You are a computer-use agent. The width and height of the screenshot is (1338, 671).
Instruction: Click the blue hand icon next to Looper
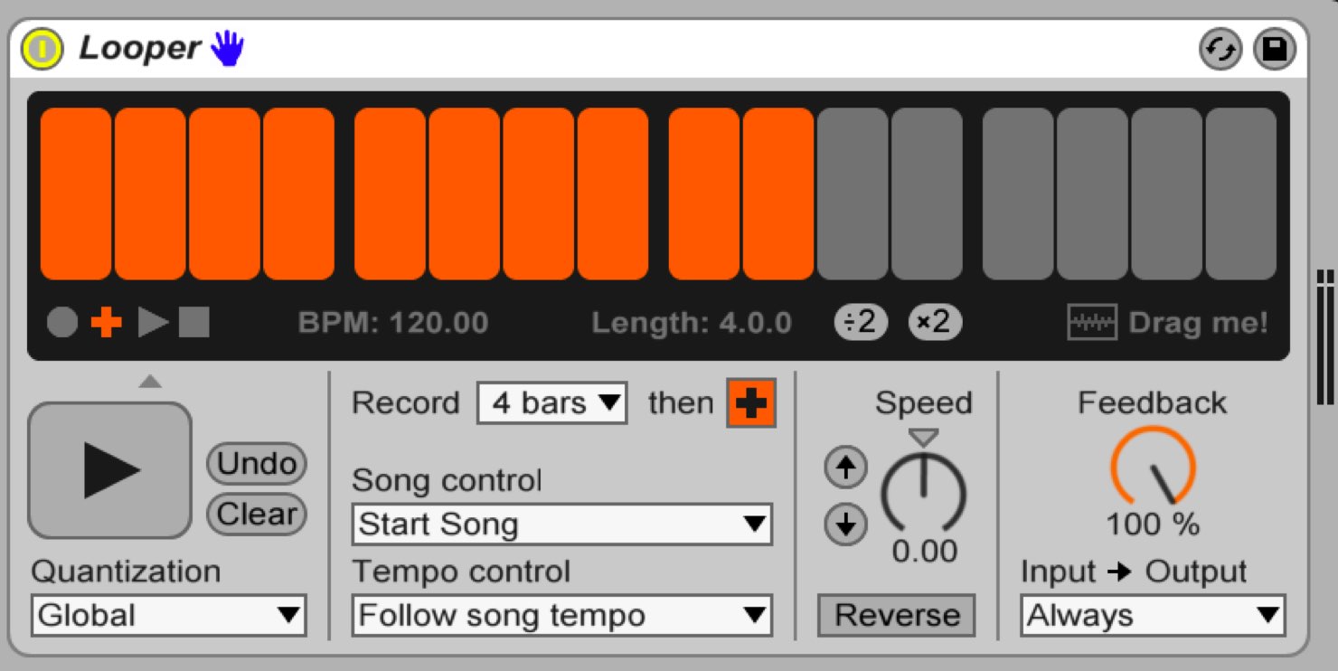coord(228,48)
